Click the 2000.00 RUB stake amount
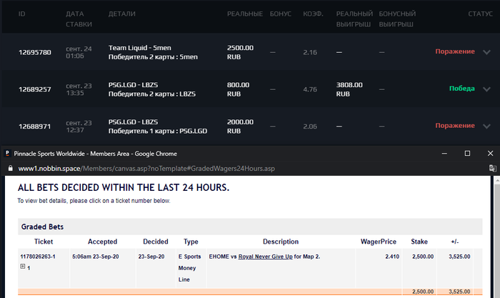 240,126
